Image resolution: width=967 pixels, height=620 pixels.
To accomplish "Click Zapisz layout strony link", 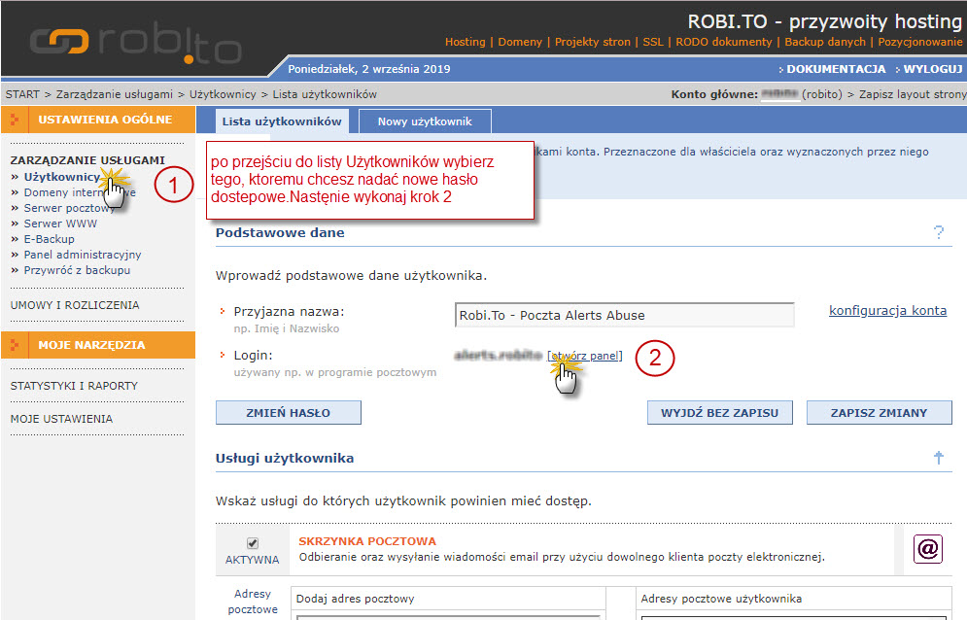I will pos(913,94).
